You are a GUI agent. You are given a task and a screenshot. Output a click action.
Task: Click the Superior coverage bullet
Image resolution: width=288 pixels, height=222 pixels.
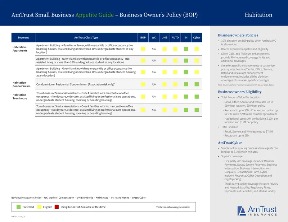[x=231, y=156]
